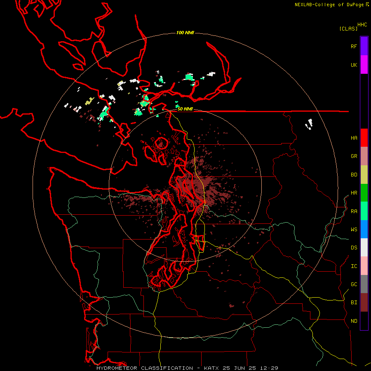Click the UK legend label

click(x=354, y=65)
